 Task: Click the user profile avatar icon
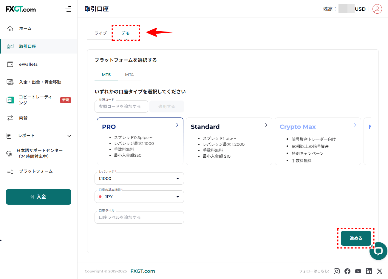(x=377, y=9)
